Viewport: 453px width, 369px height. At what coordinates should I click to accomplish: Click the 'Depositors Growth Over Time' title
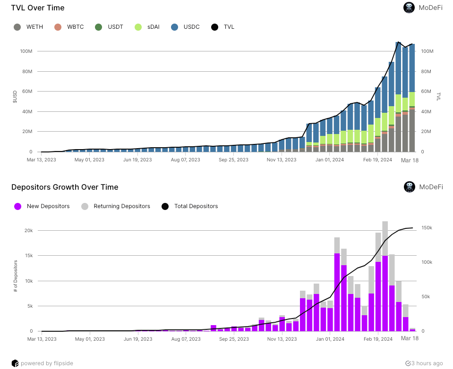65,187
